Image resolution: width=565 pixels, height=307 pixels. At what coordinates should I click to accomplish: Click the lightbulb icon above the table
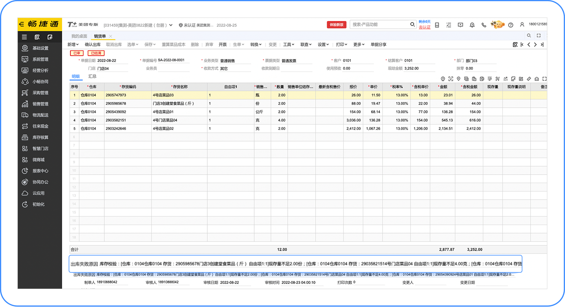443,79
